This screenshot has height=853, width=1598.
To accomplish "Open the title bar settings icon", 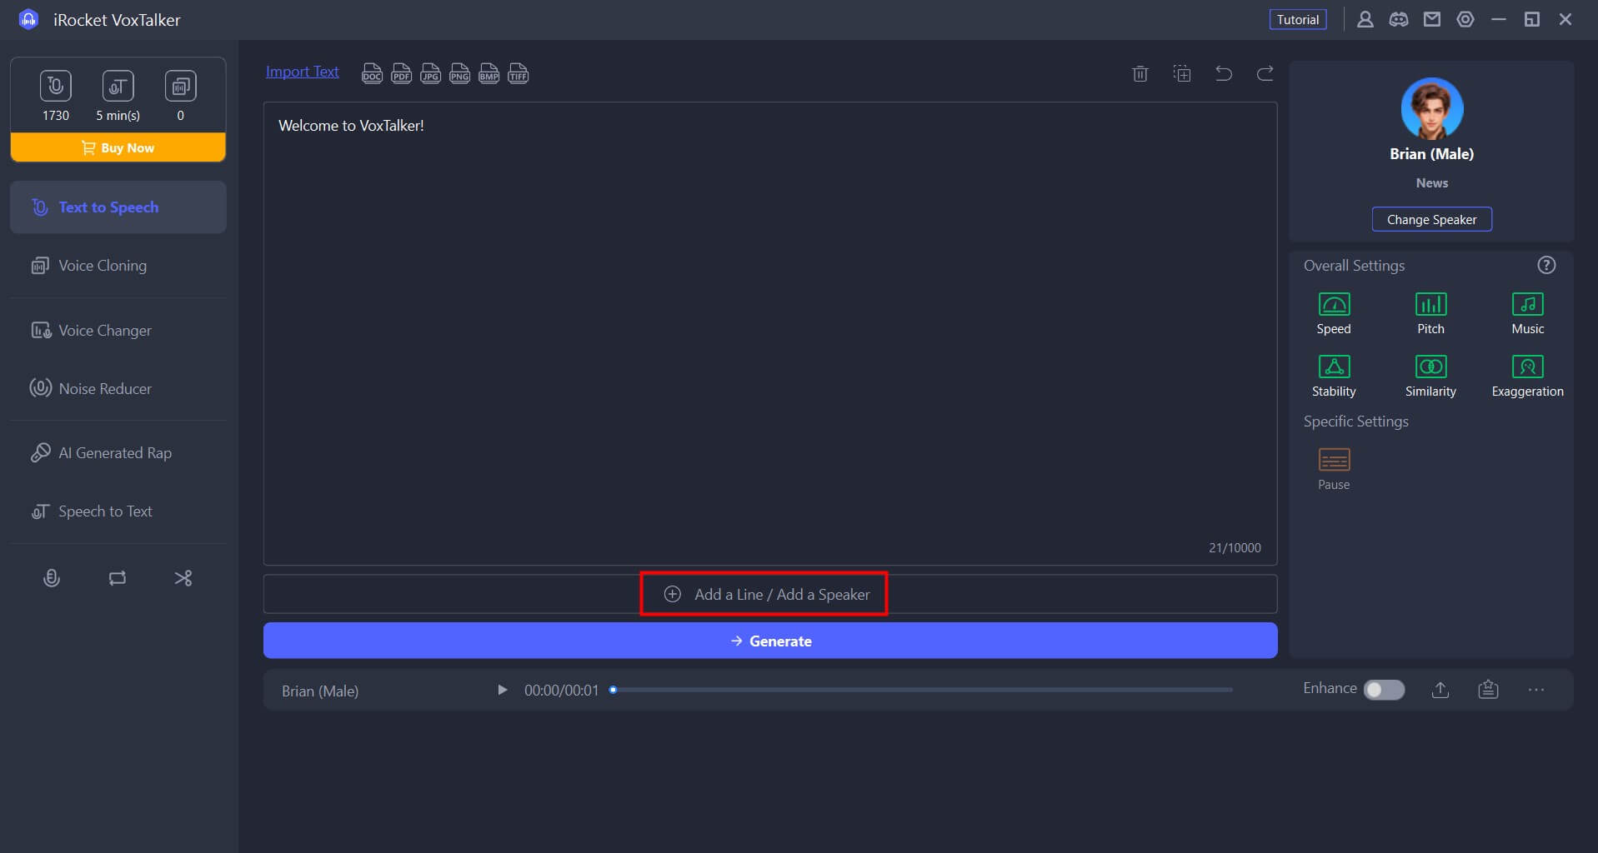I will point(1465,19).
